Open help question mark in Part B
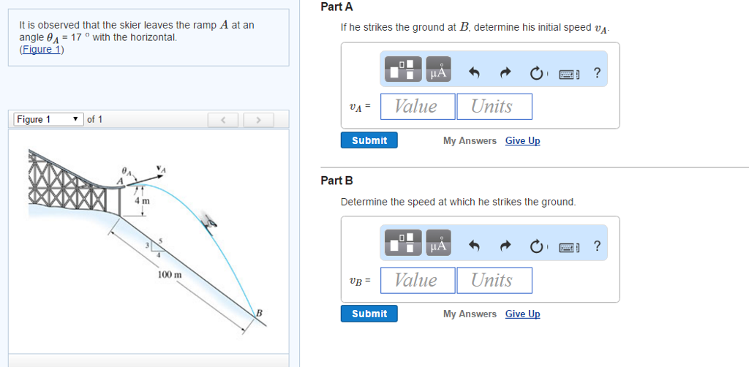The width and height of the screenshot is (749, 367). tap(596, 246)
